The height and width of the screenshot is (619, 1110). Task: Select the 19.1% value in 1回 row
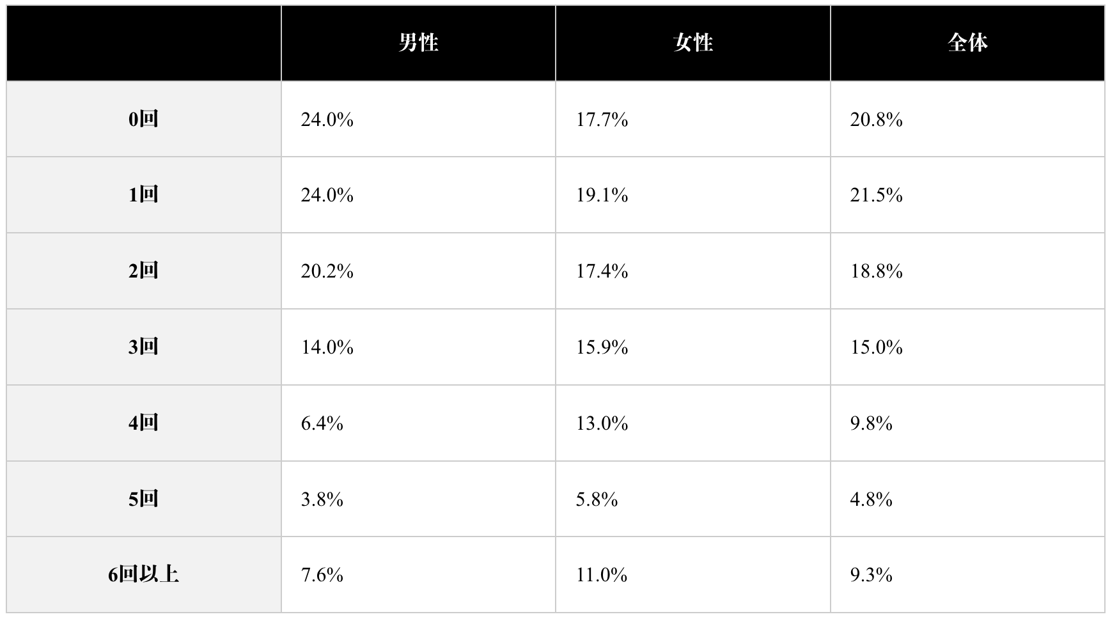tap(602, 195)
